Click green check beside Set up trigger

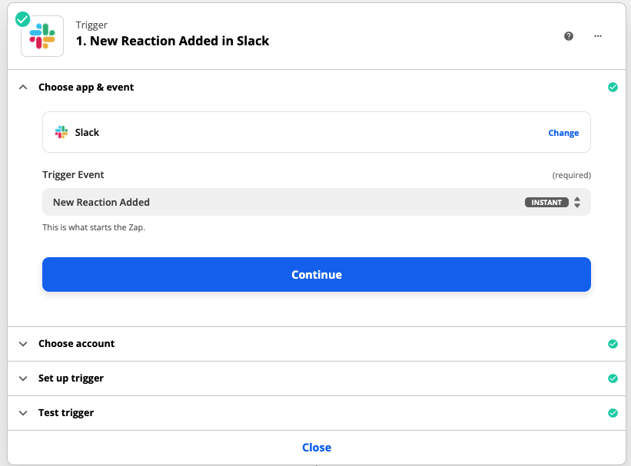[613, 378]
